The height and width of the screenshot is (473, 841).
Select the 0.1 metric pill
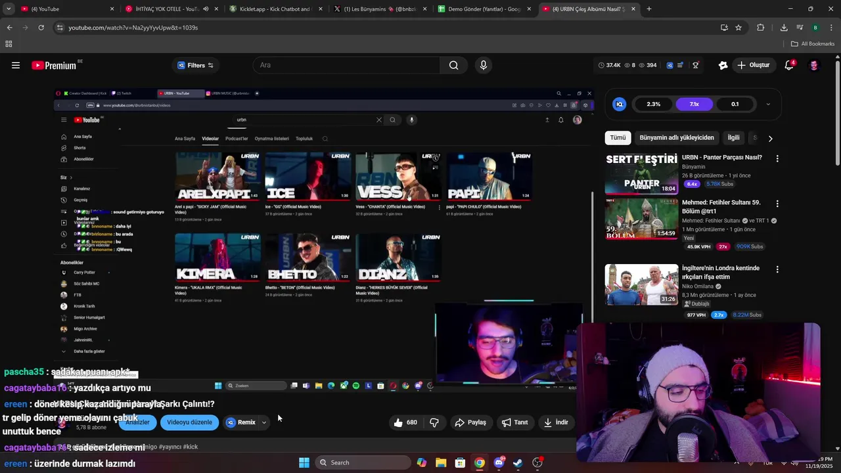pos(735,104)
